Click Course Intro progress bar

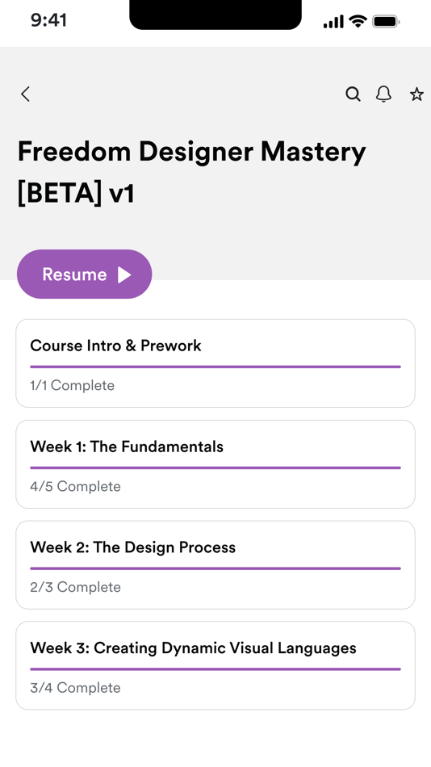215,367
